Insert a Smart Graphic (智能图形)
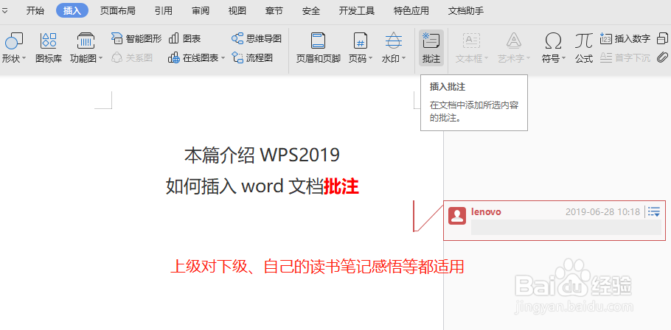The image size is (671, 330). 136,39
